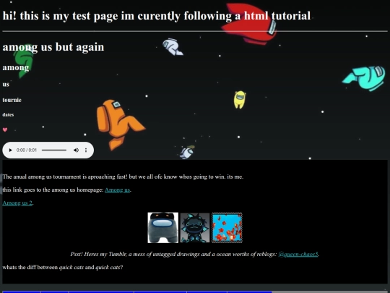Click the "among us but again" heading

tap(53, 47)
